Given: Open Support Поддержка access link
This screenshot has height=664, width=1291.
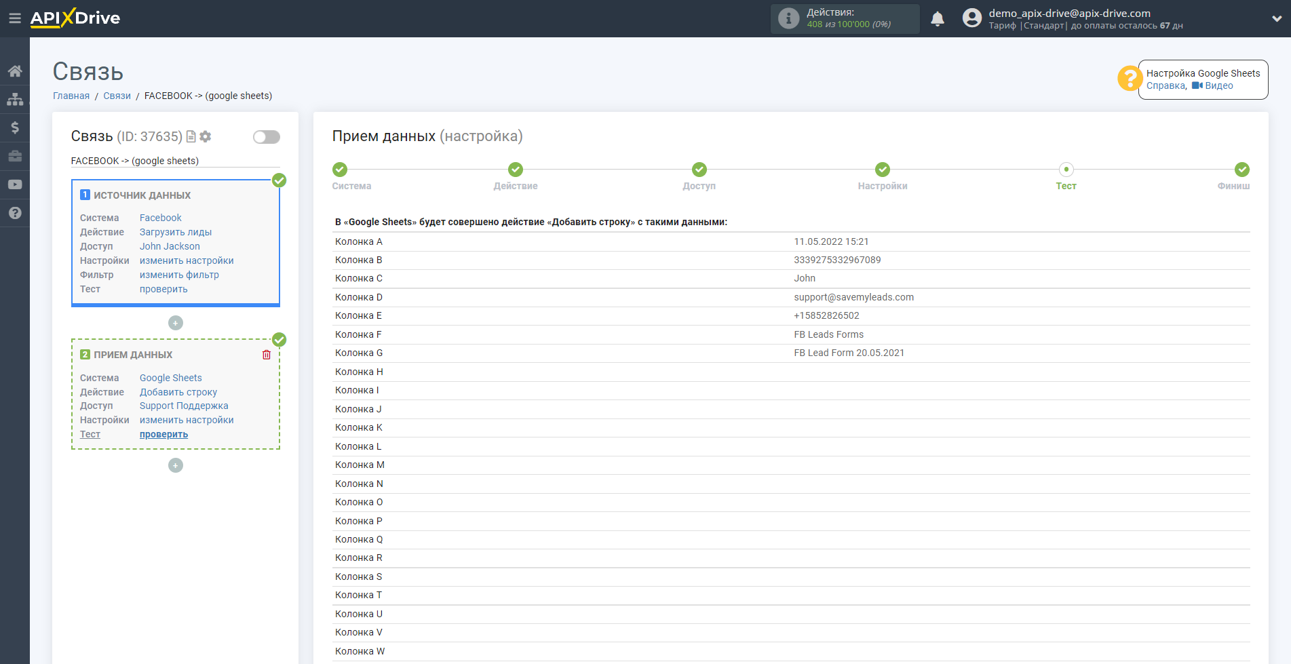Looking at the screenshot, I should 184,406.
